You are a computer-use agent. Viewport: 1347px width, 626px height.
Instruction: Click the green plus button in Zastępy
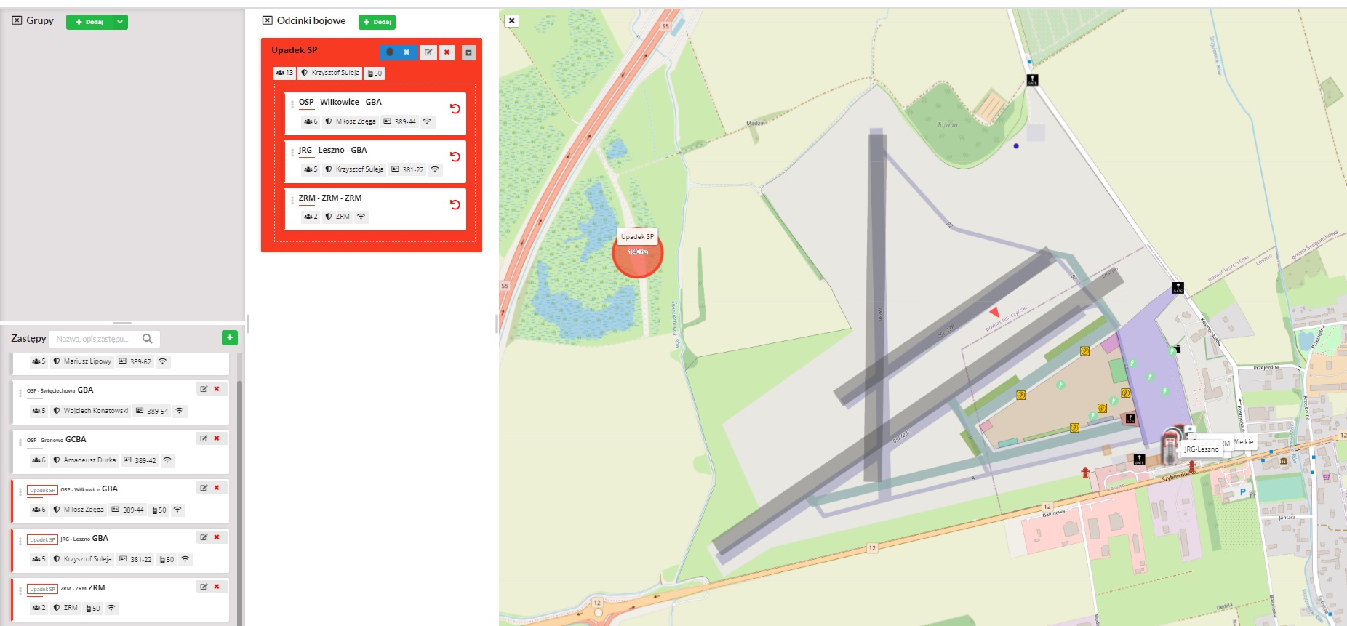click(x=229, y=337)
